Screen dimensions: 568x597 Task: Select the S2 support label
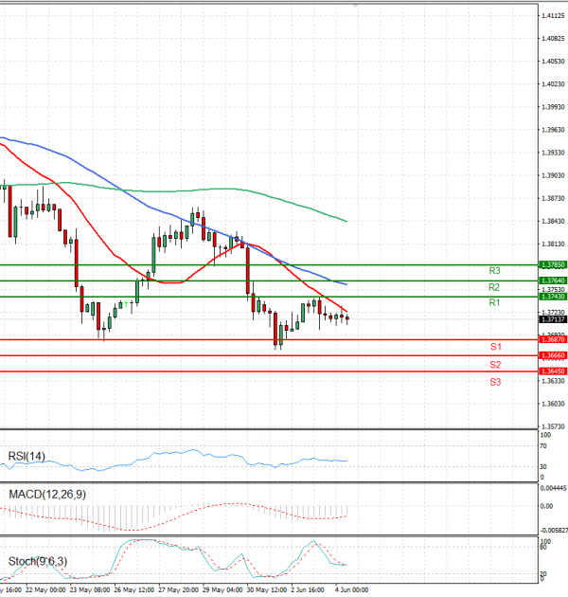click(x=495, y=365)
